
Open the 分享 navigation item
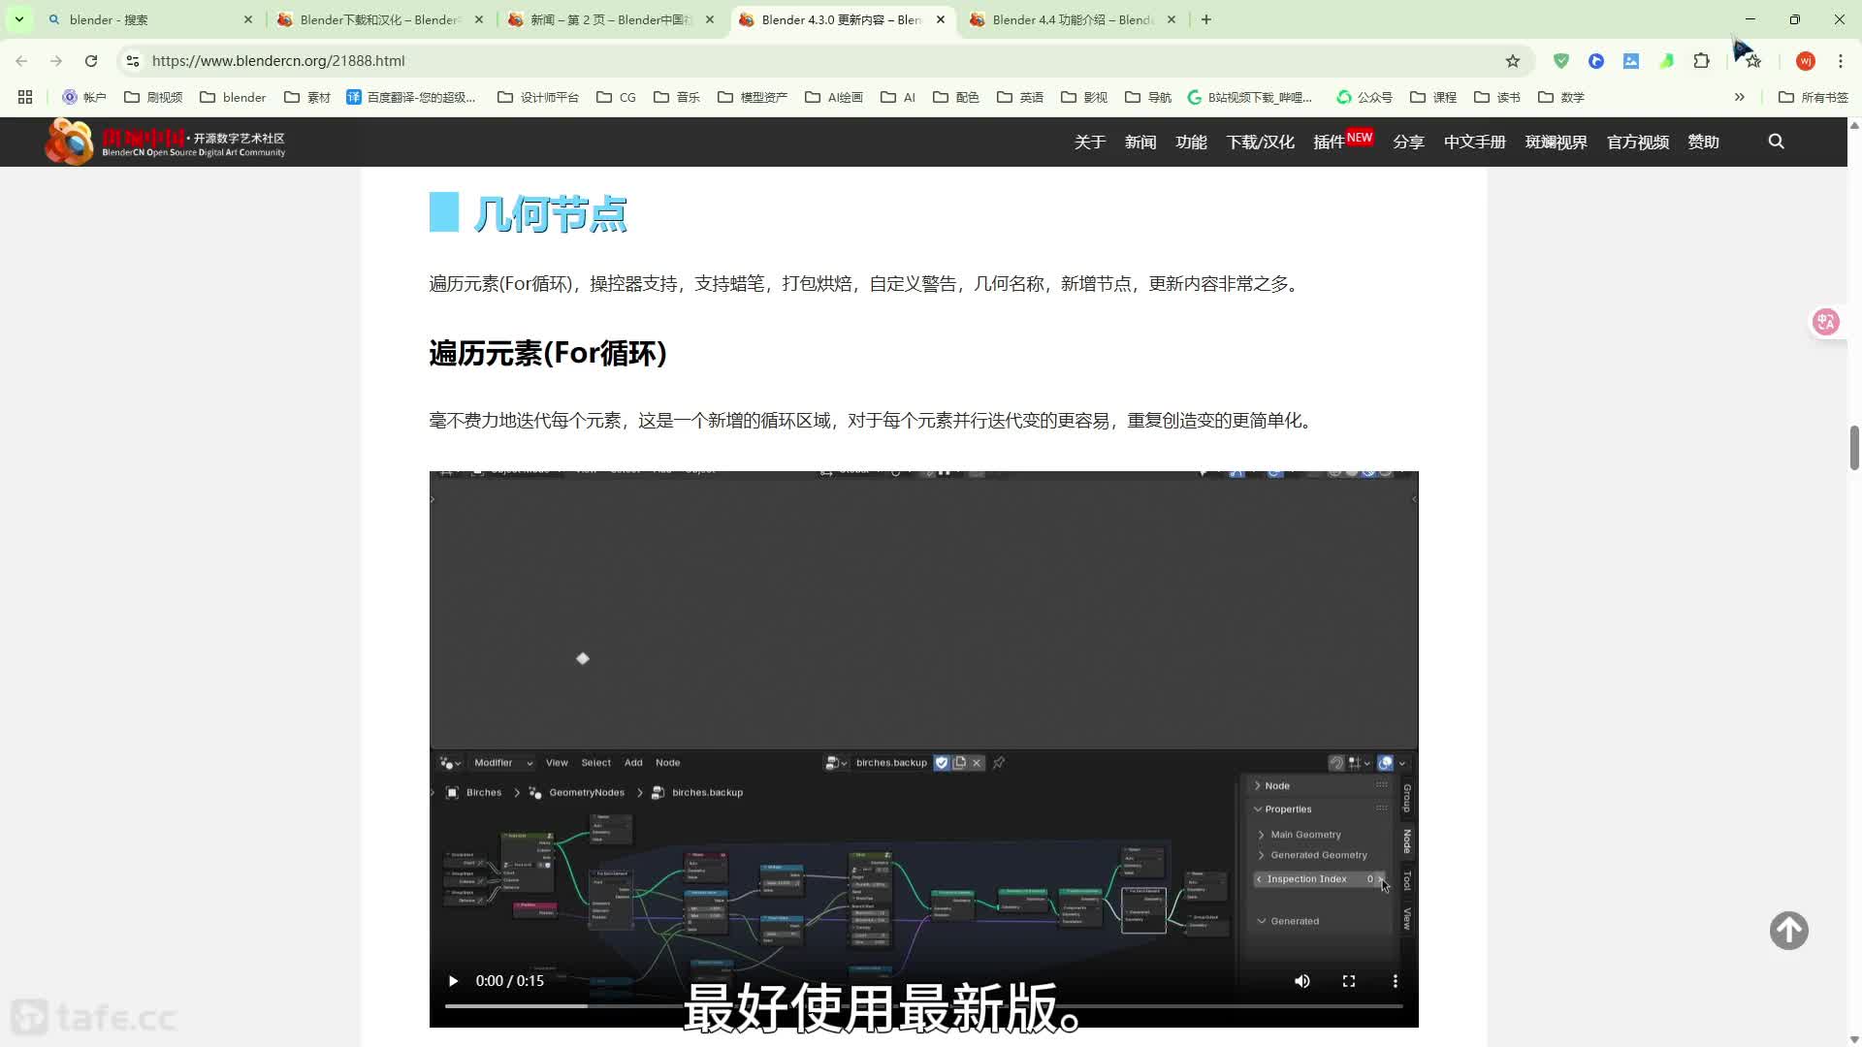pos(1408,142)
